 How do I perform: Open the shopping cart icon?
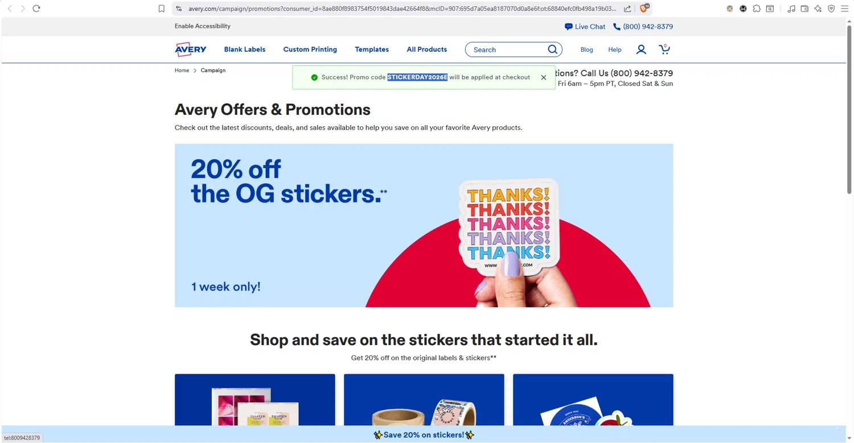(664, 49)
